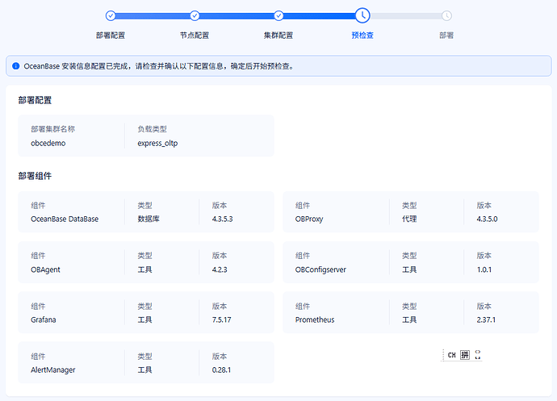
Task: Click the 集群配置 completed step checkmark icon
Action: pos(278,15)
